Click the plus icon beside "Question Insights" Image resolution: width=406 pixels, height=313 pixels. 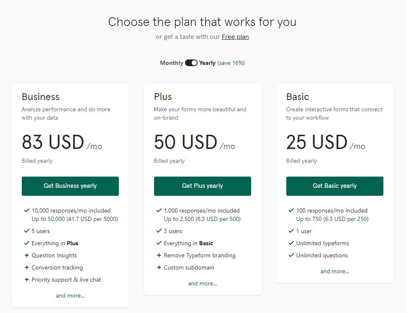26,255
